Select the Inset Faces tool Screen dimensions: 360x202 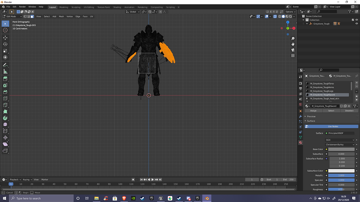[x=5, y=85]
